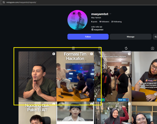Switch to the Reels tab
Screen dimensions: 157x124
pyautogui.click(x=100, y=48)
